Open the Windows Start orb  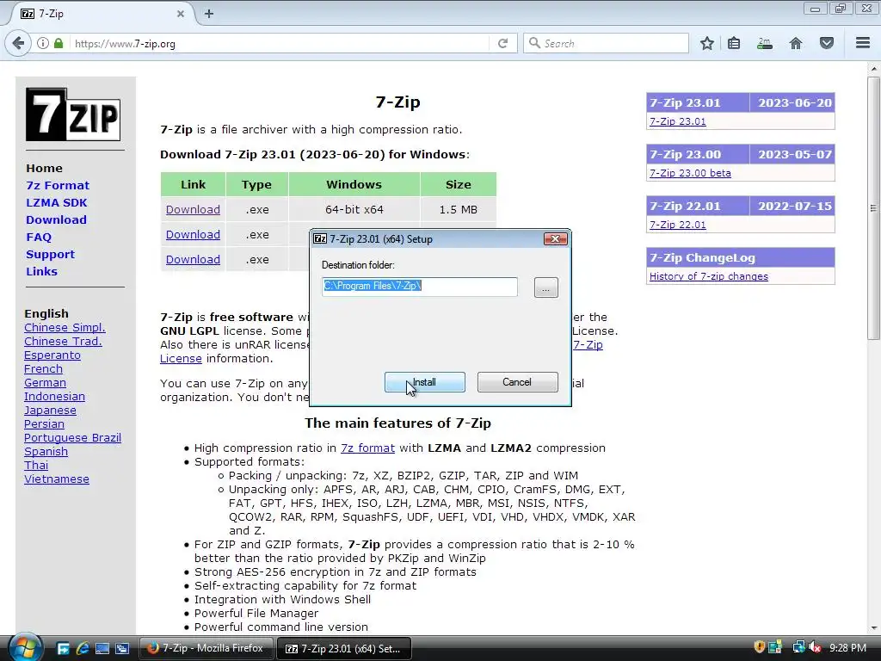point(24,647)
